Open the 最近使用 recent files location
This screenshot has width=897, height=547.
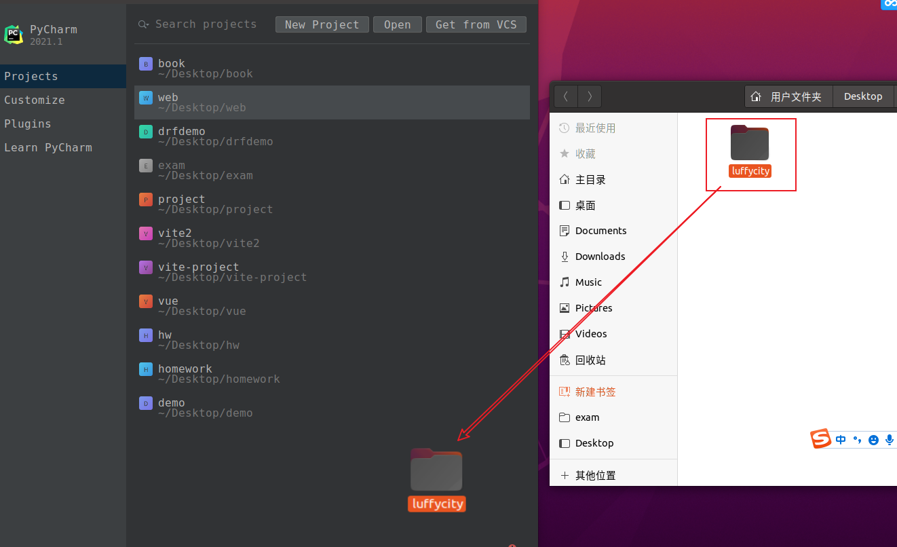(613, 128)
